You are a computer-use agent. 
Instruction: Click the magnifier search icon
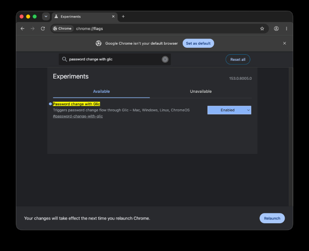pos(65,59)
